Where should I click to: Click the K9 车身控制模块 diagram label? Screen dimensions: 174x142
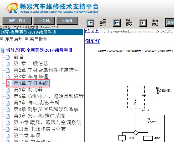click(163, 91)
